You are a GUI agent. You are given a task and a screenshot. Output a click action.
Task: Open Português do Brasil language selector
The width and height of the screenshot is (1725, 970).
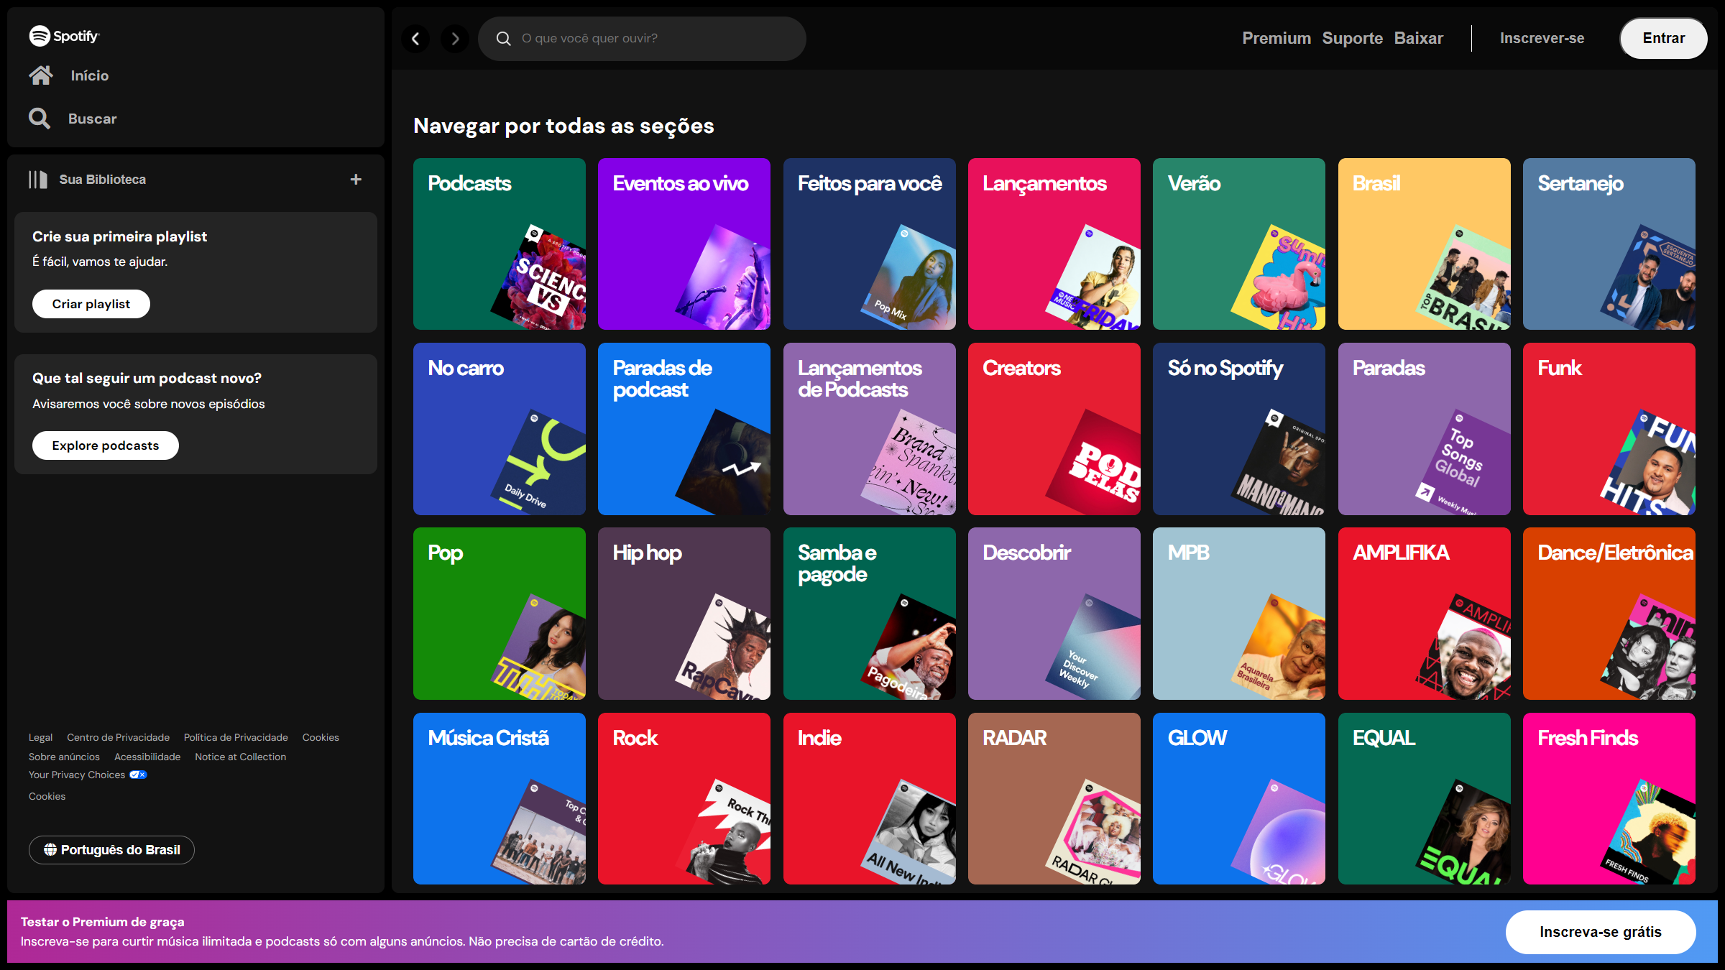pyautogui.click(x=111, y=850)
